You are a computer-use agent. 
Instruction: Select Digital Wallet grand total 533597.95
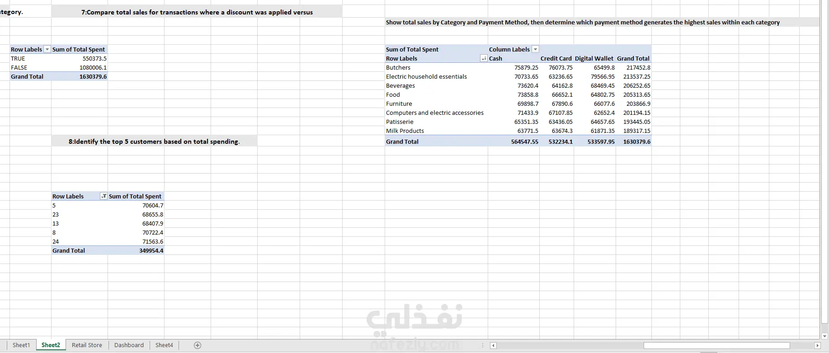tap(595, 141)
